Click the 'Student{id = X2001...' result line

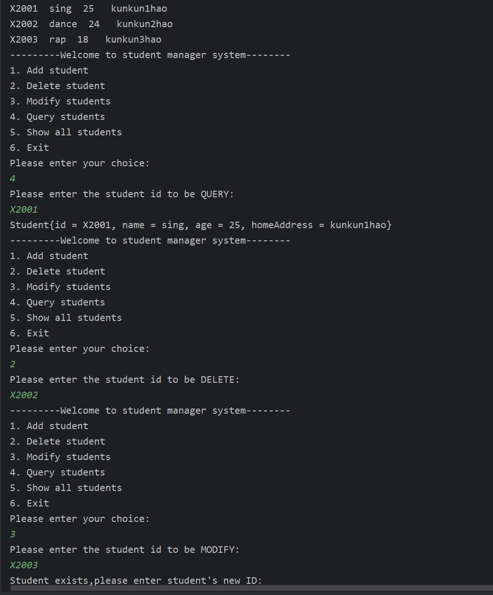tap(200, 225)
